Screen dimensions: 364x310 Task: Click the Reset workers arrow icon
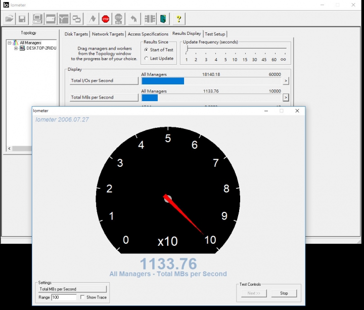pyautogui.click(x=134, y=19)
